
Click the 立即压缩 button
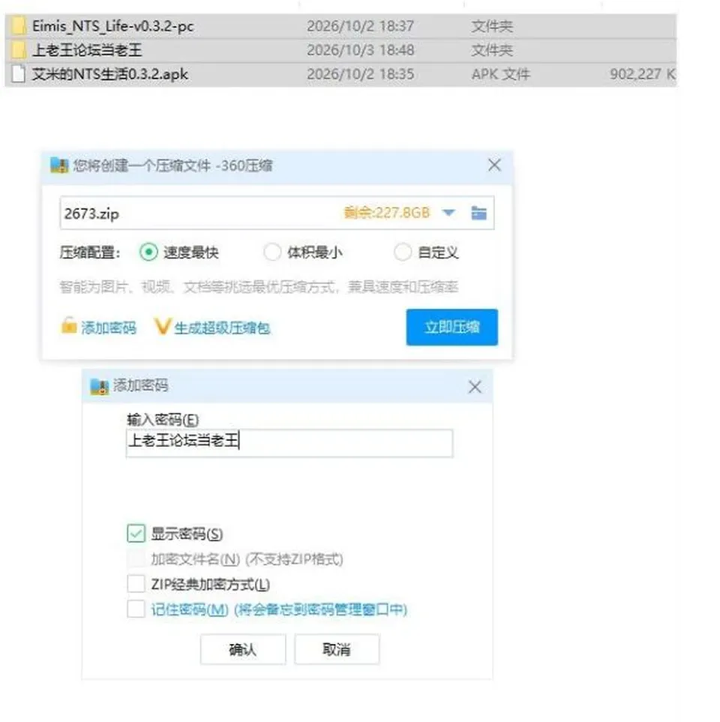[x=452, y=327]
